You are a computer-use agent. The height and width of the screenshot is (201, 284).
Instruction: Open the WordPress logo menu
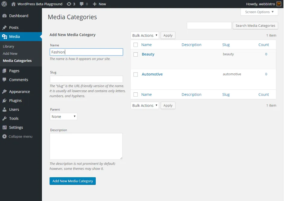pyautogui.click(x=4, y=4)
